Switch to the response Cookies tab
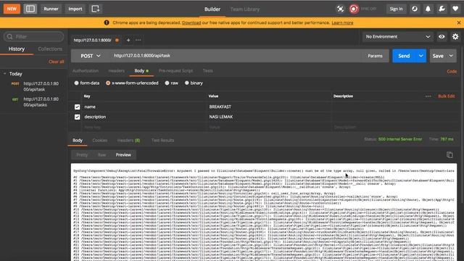This screenshot has width=464, height=261. point(100,140)
